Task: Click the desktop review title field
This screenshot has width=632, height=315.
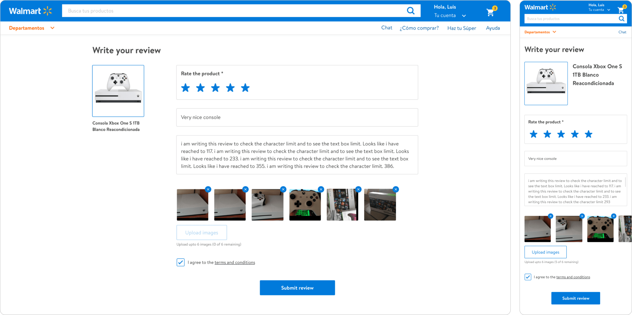Action: click(297, 117)
